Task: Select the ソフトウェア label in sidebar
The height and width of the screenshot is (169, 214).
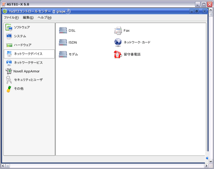Action: click(22, 27)
